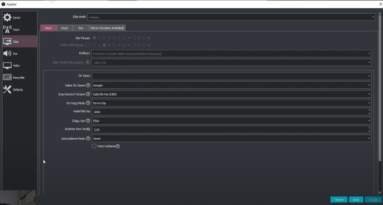Viewport: 383px width, 205px height.
Task: Open Oran Kontrol Yöntemi CBR dropdown
Action: click(x=231, y=94)
